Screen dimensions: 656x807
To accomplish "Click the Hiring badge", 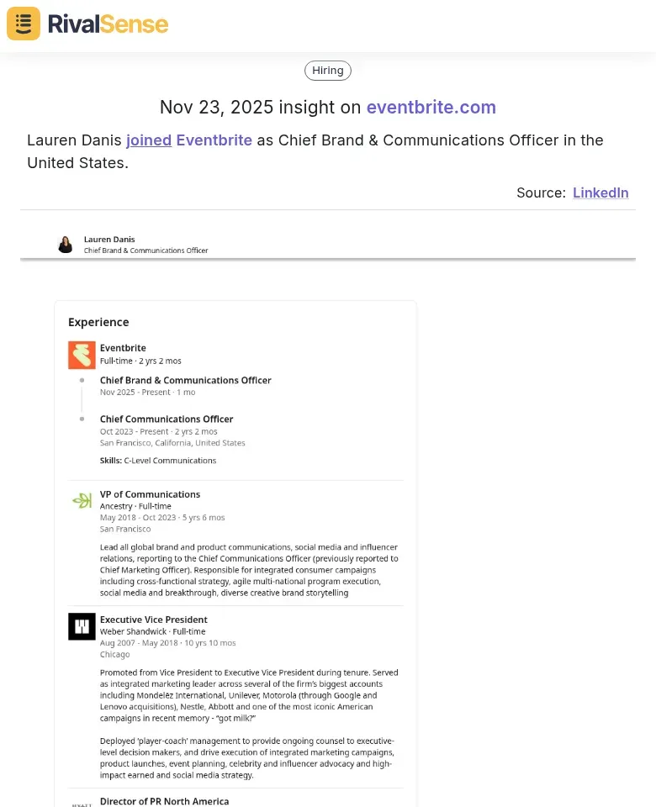I will 327,70.
